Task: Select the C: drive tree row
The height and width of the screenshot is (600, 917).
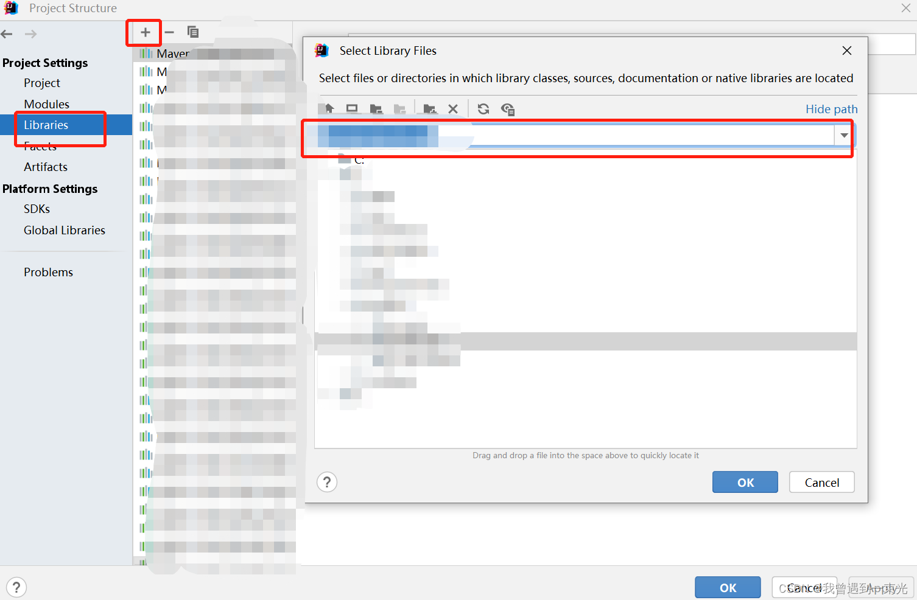Action: point(586,159)
